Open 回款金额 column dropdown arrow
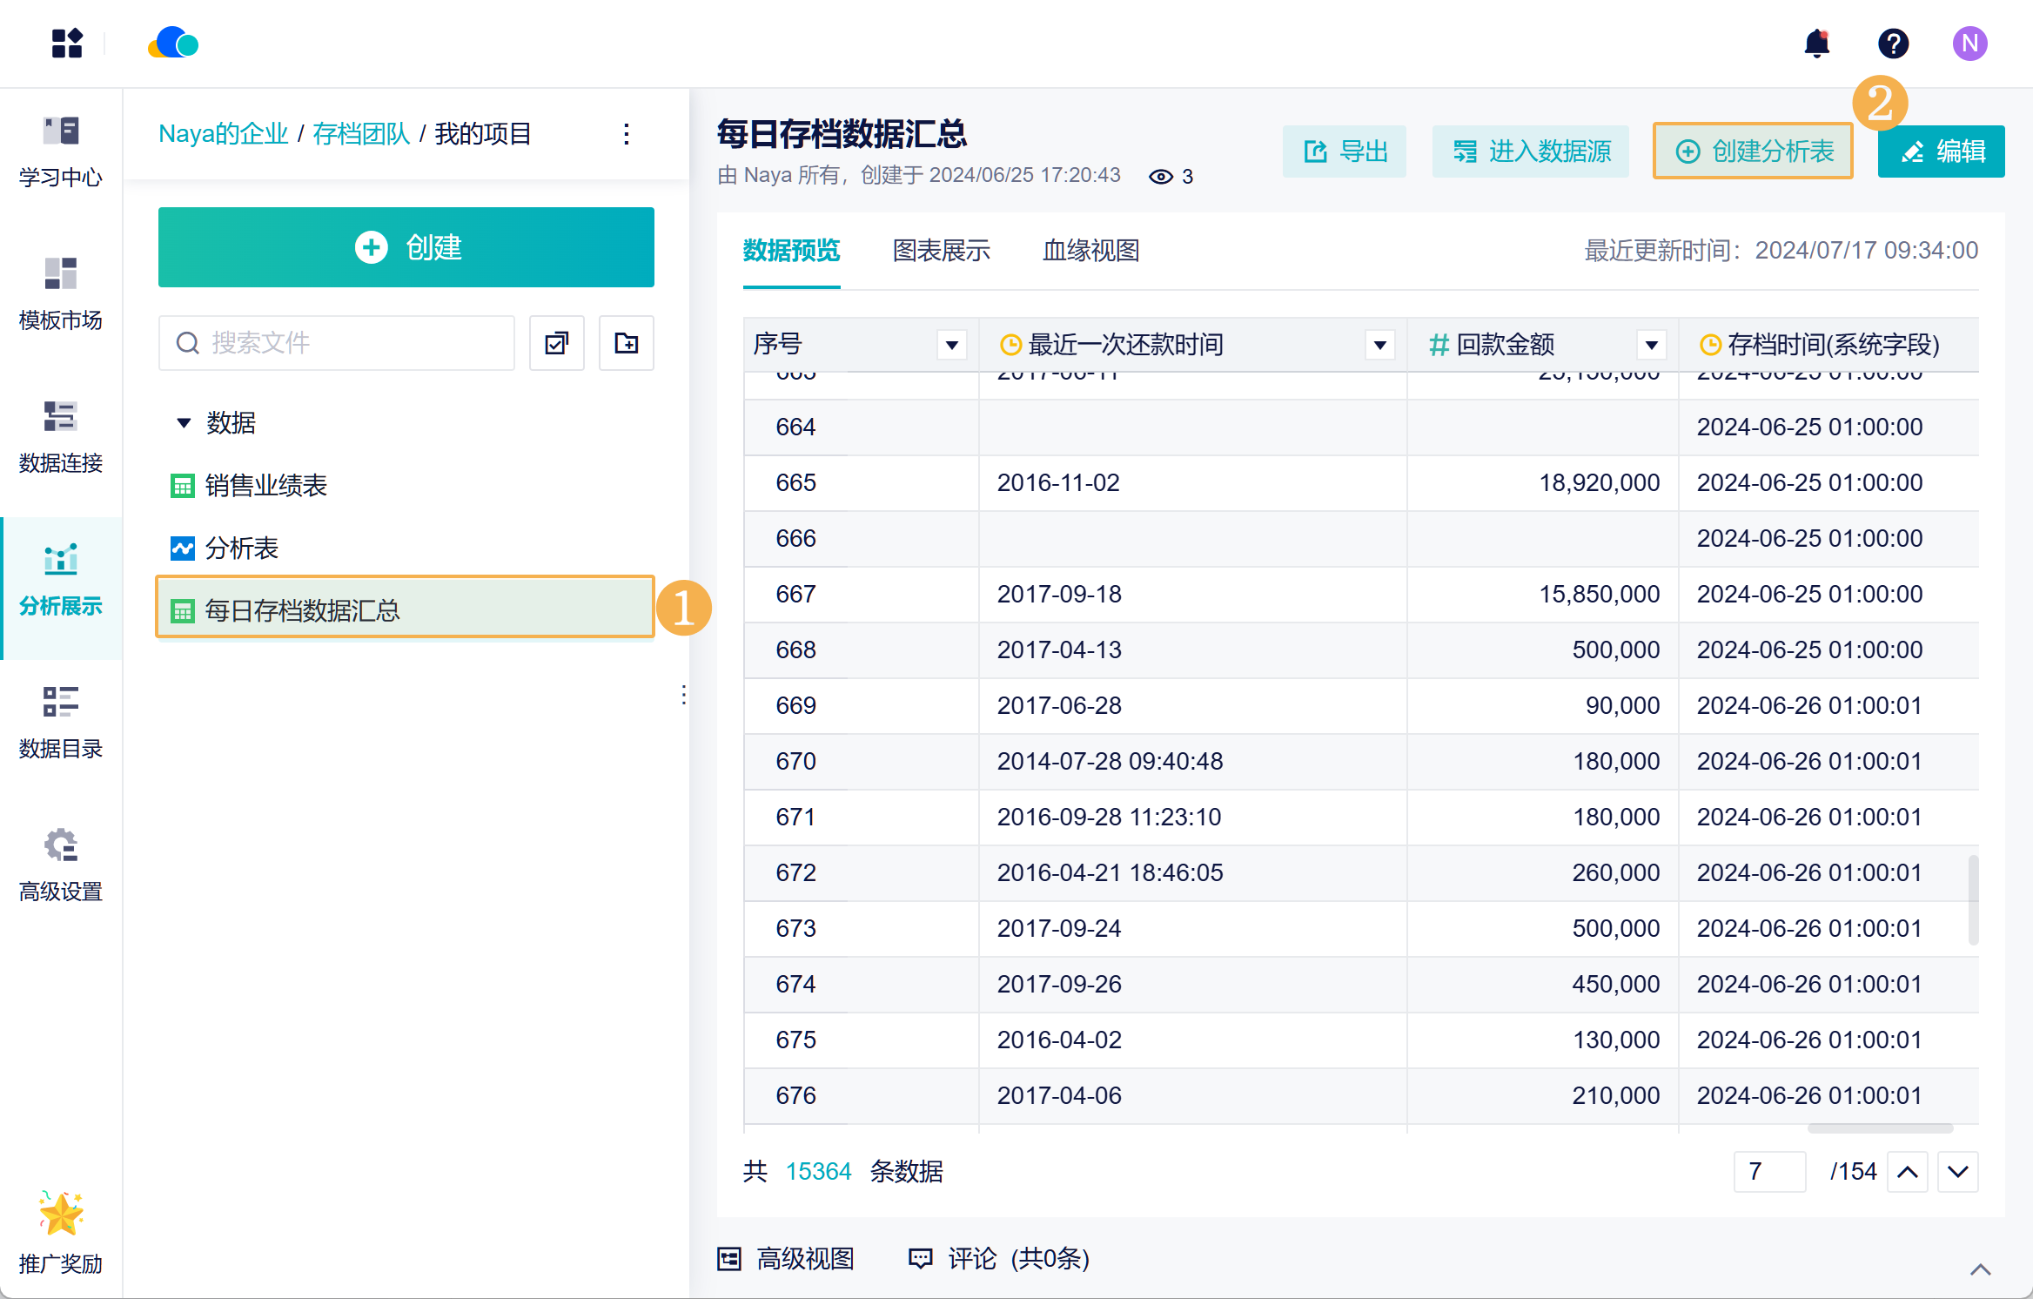 click(1651, 345)
